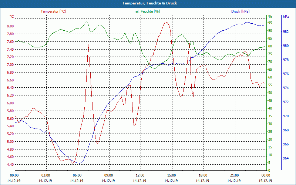Select the red Temperatur [°C] legend label
Image resolution: width=296 pixels, height=185 pixels.
coord(53,11)
